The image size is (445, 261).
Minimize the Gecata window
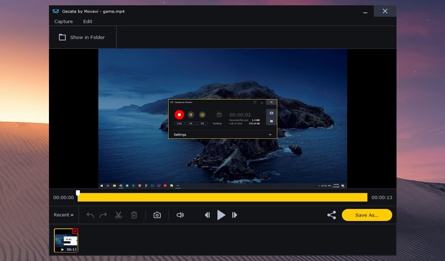tap(365, 12)
